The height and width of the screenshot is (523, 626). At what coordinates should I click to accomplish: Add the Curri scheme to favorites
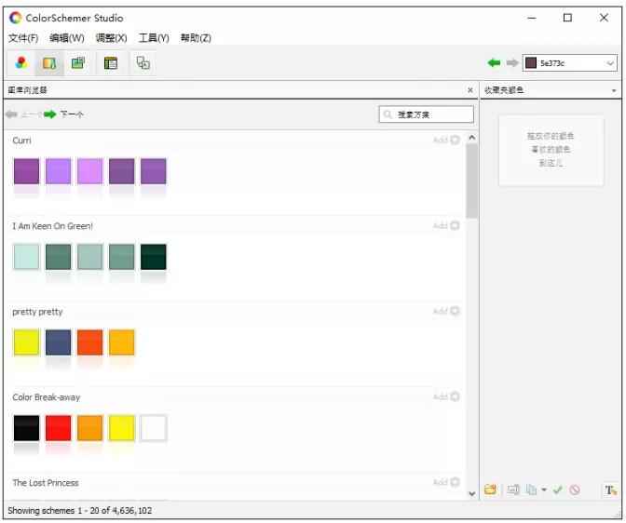(x=446, y=141)
